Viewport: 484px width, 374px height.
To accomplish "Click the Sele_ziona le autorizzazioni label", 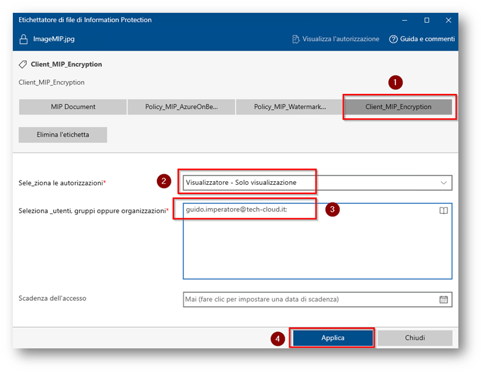I will click(62, 183).
